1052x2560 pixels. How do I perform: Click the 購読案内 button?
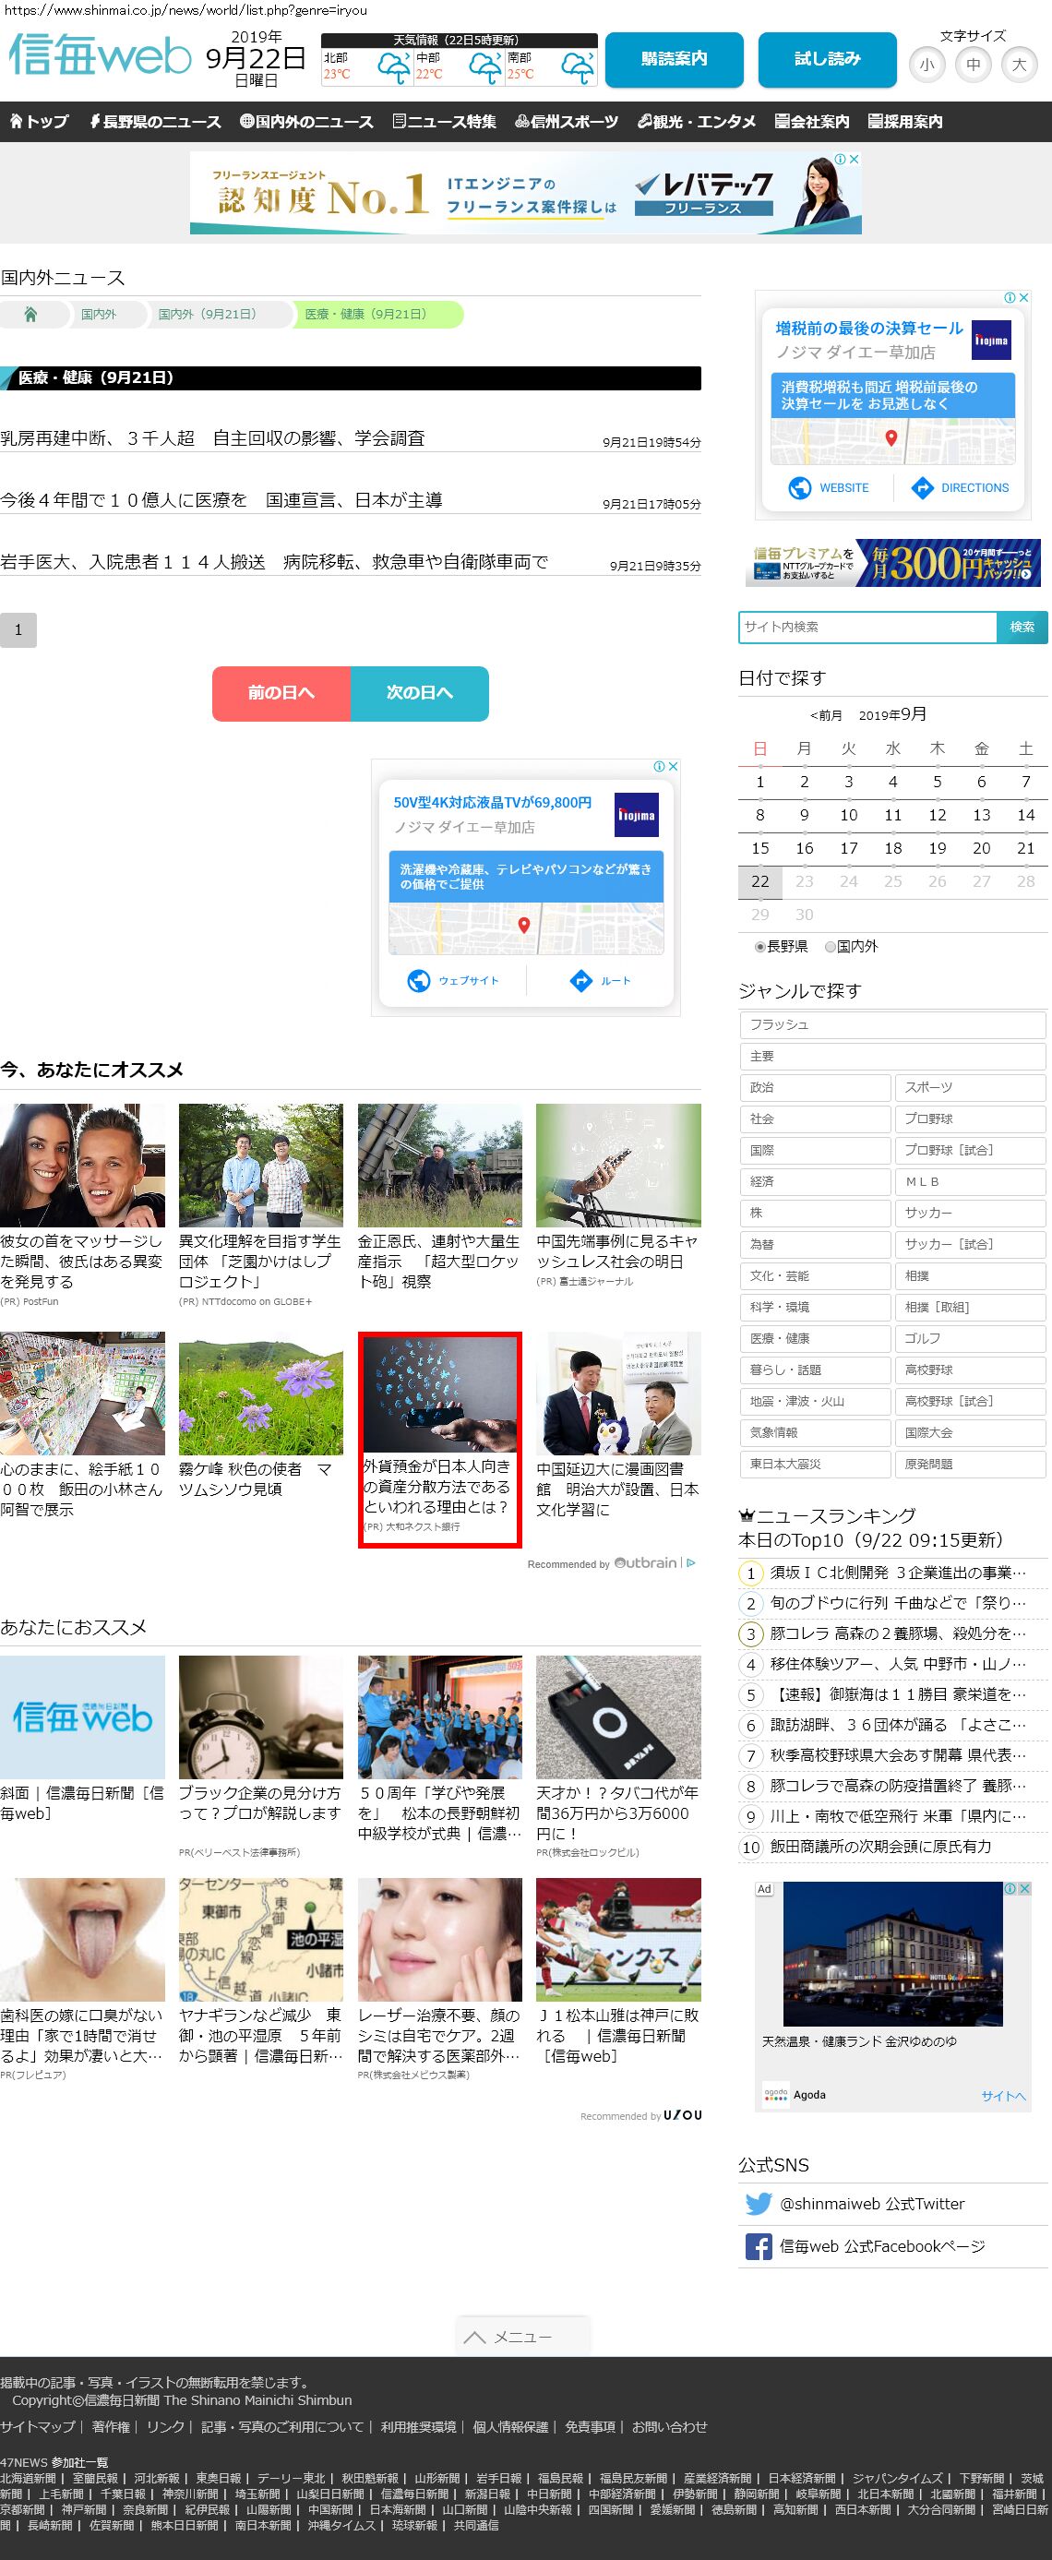(x=674, y=60)
